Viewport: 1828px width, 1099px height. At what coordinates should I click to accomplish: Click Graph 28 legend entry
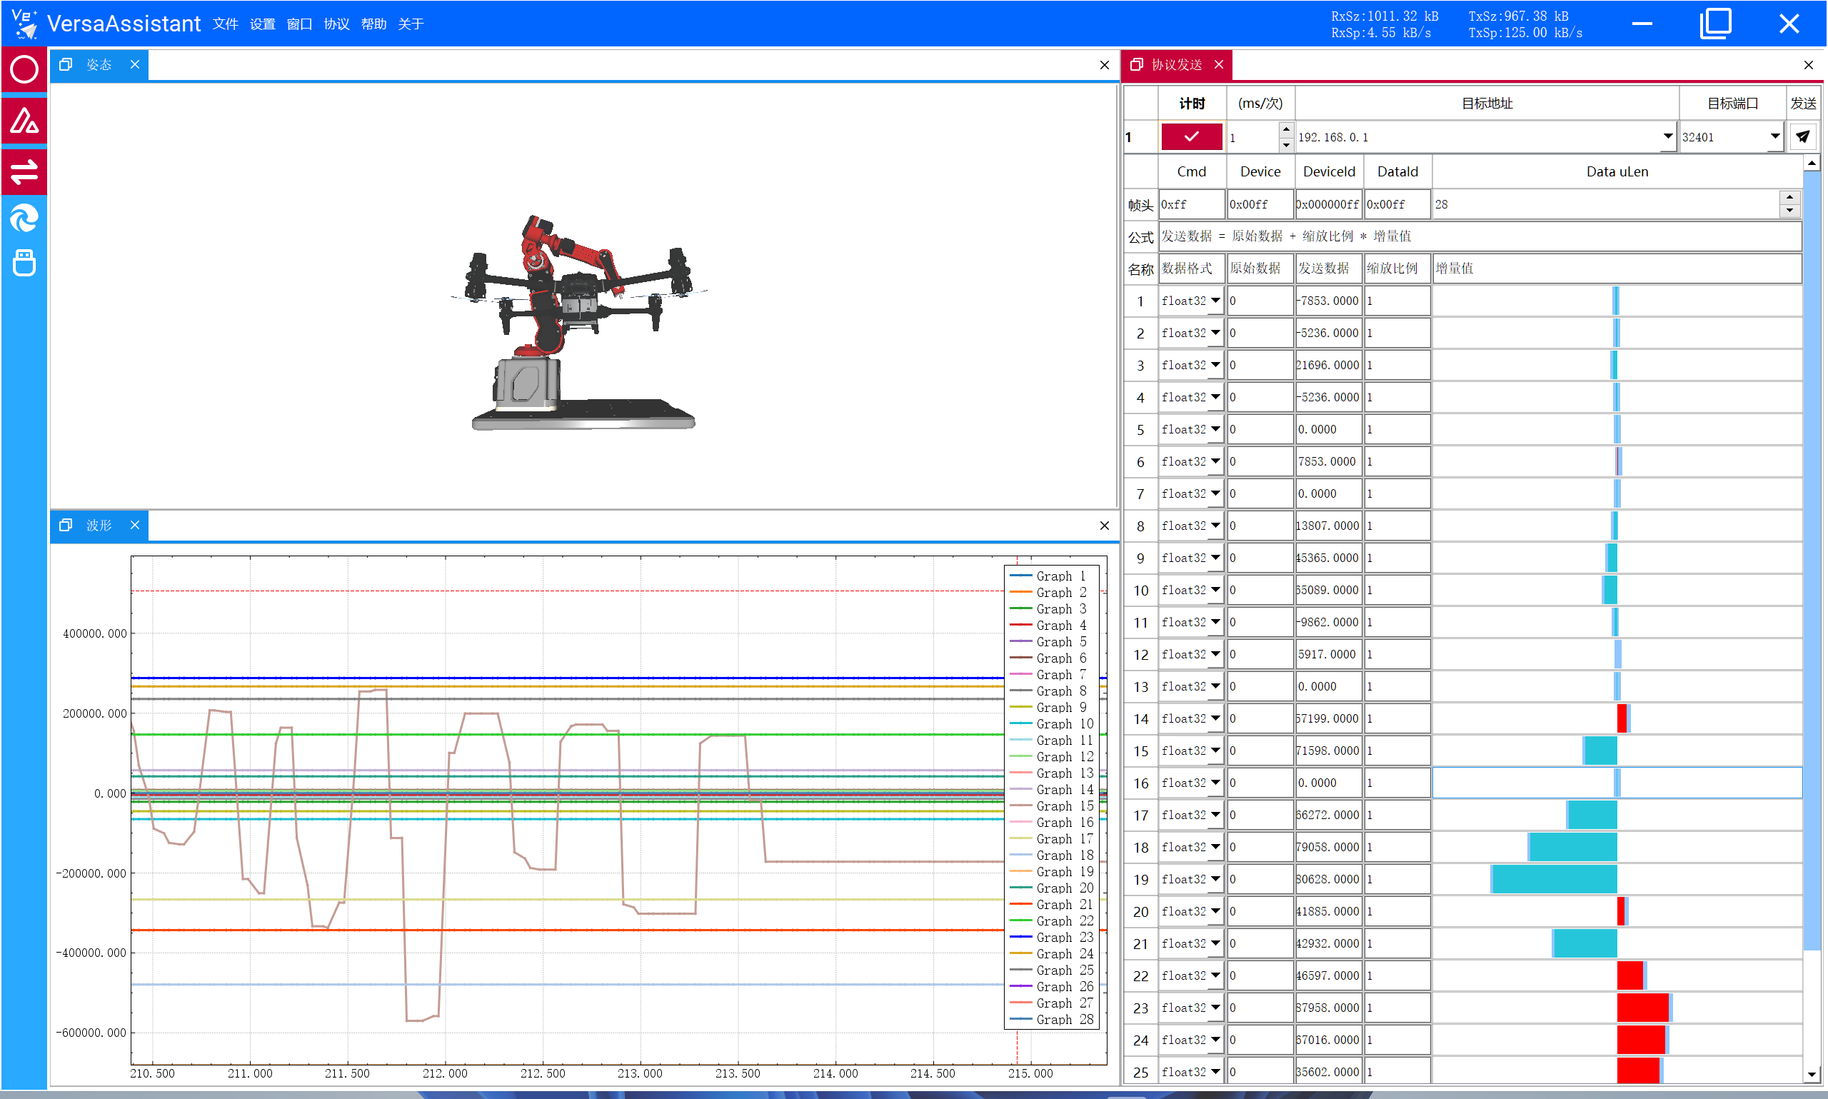point(1051,1019)
